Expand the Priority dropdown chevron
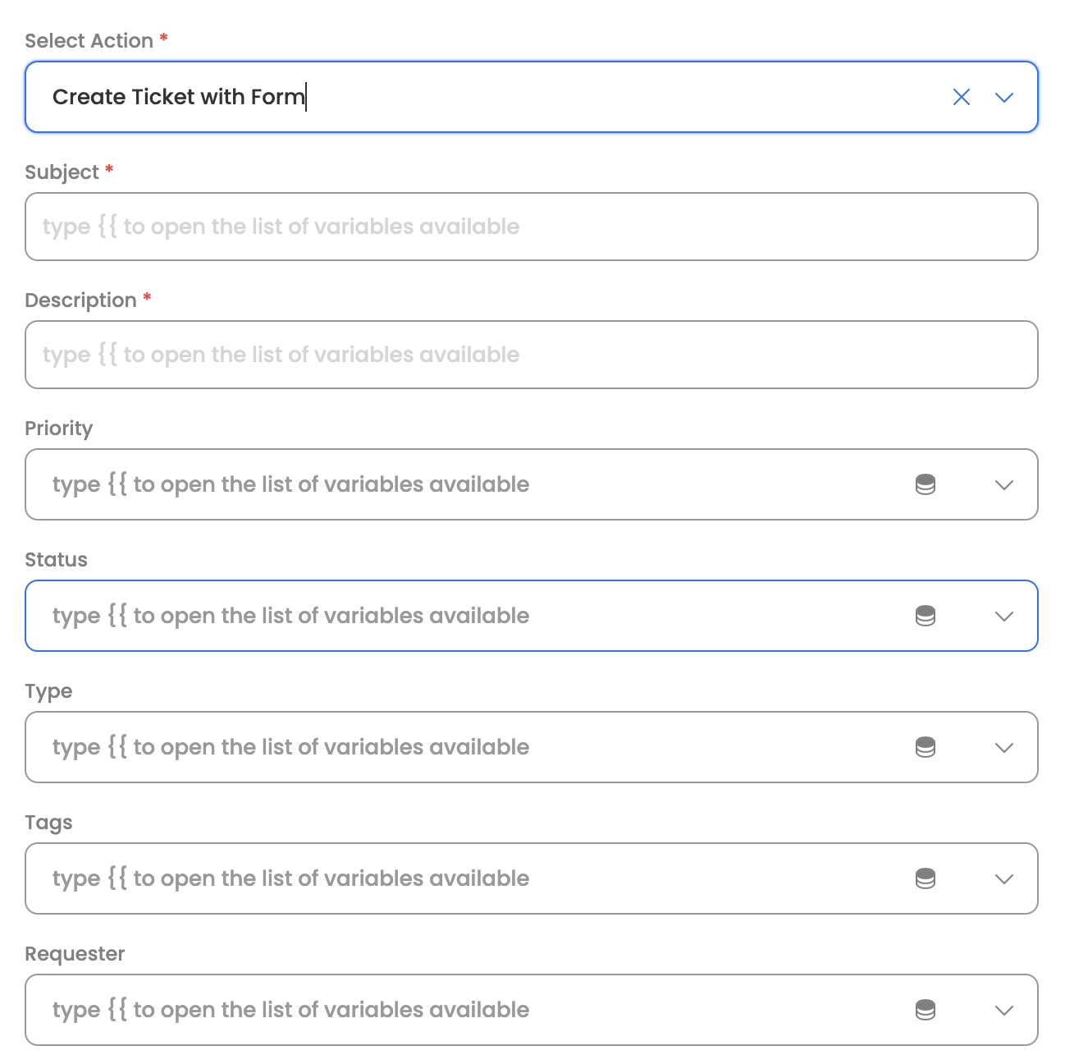 (x=1003, y=484)
